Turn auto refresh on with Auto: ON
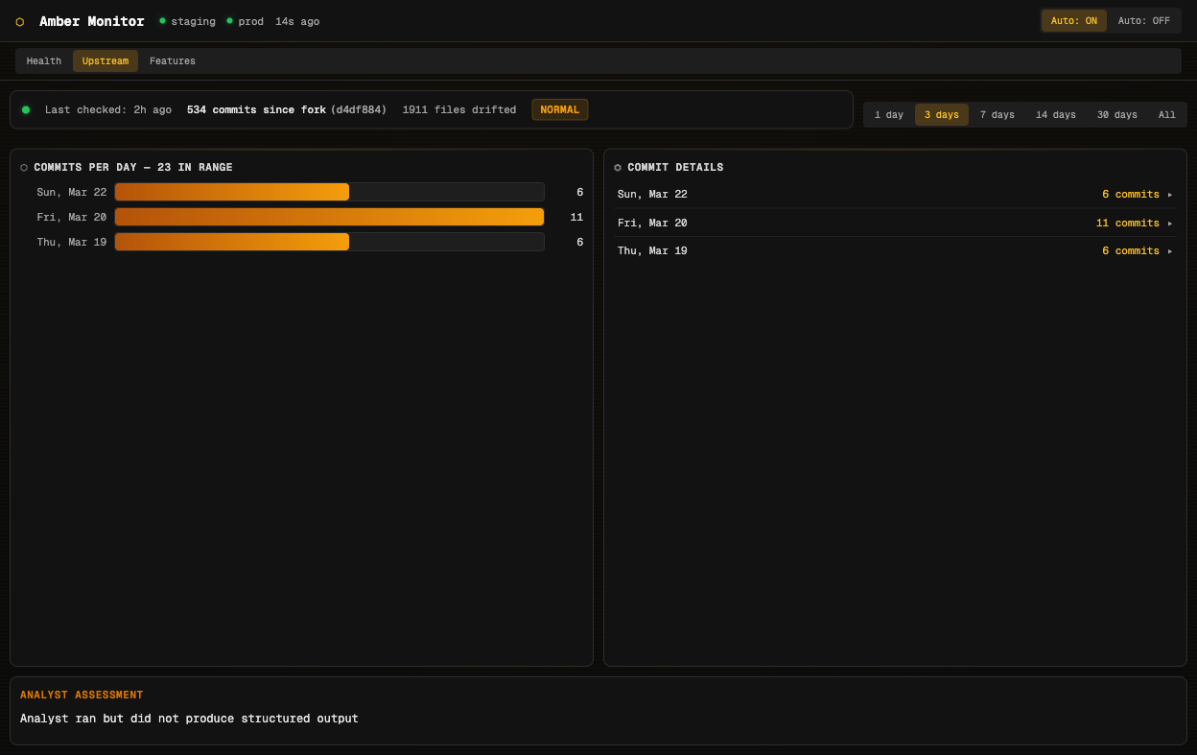Viewport: 1197px width, 755px height. (1074, 21)
